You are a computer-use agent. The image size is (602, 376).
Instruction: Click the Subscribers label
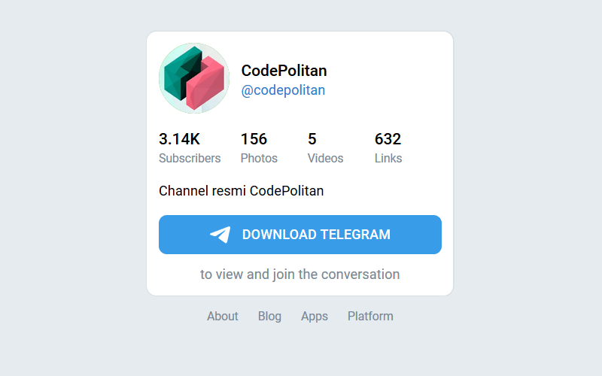coord(190,158)
